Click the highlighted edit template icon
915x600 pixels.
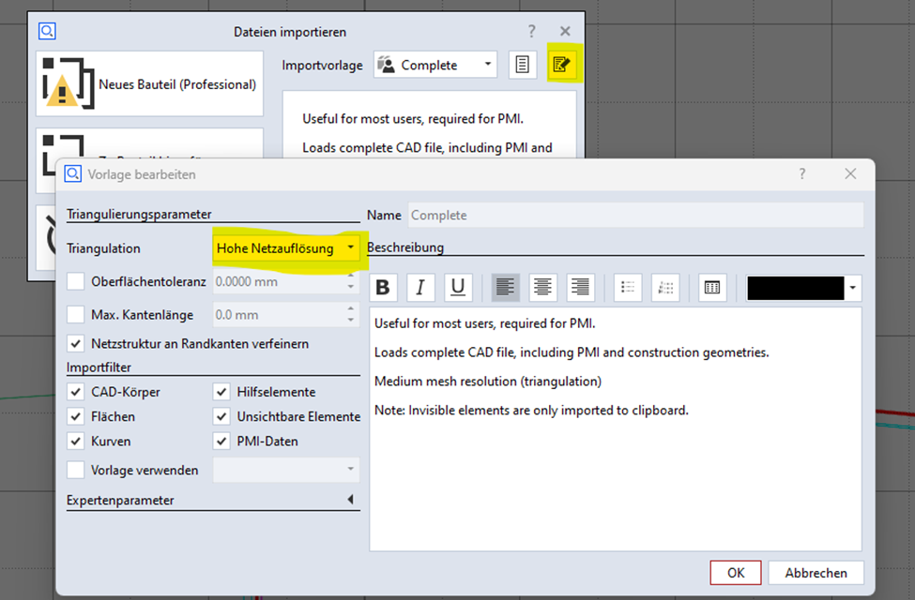[561, 65]
